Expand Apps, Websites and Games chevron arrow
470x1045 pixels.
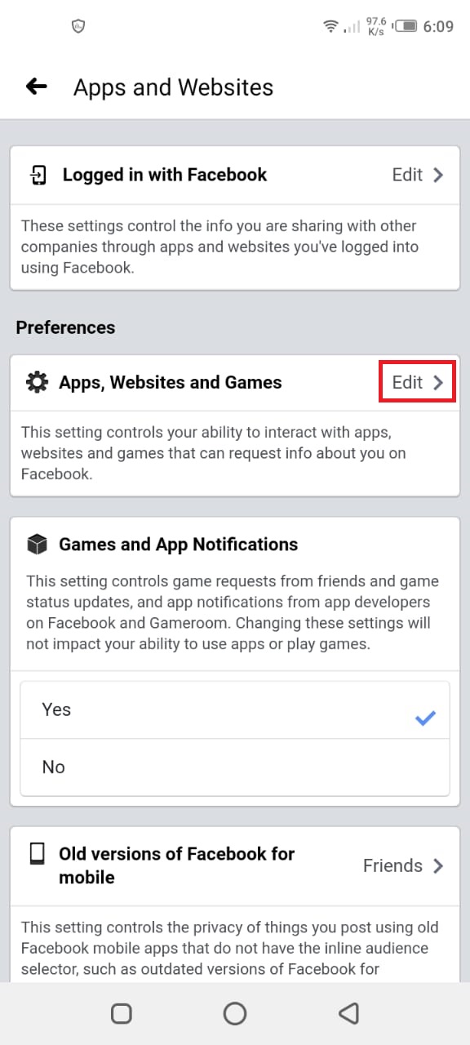pos(438,382)
